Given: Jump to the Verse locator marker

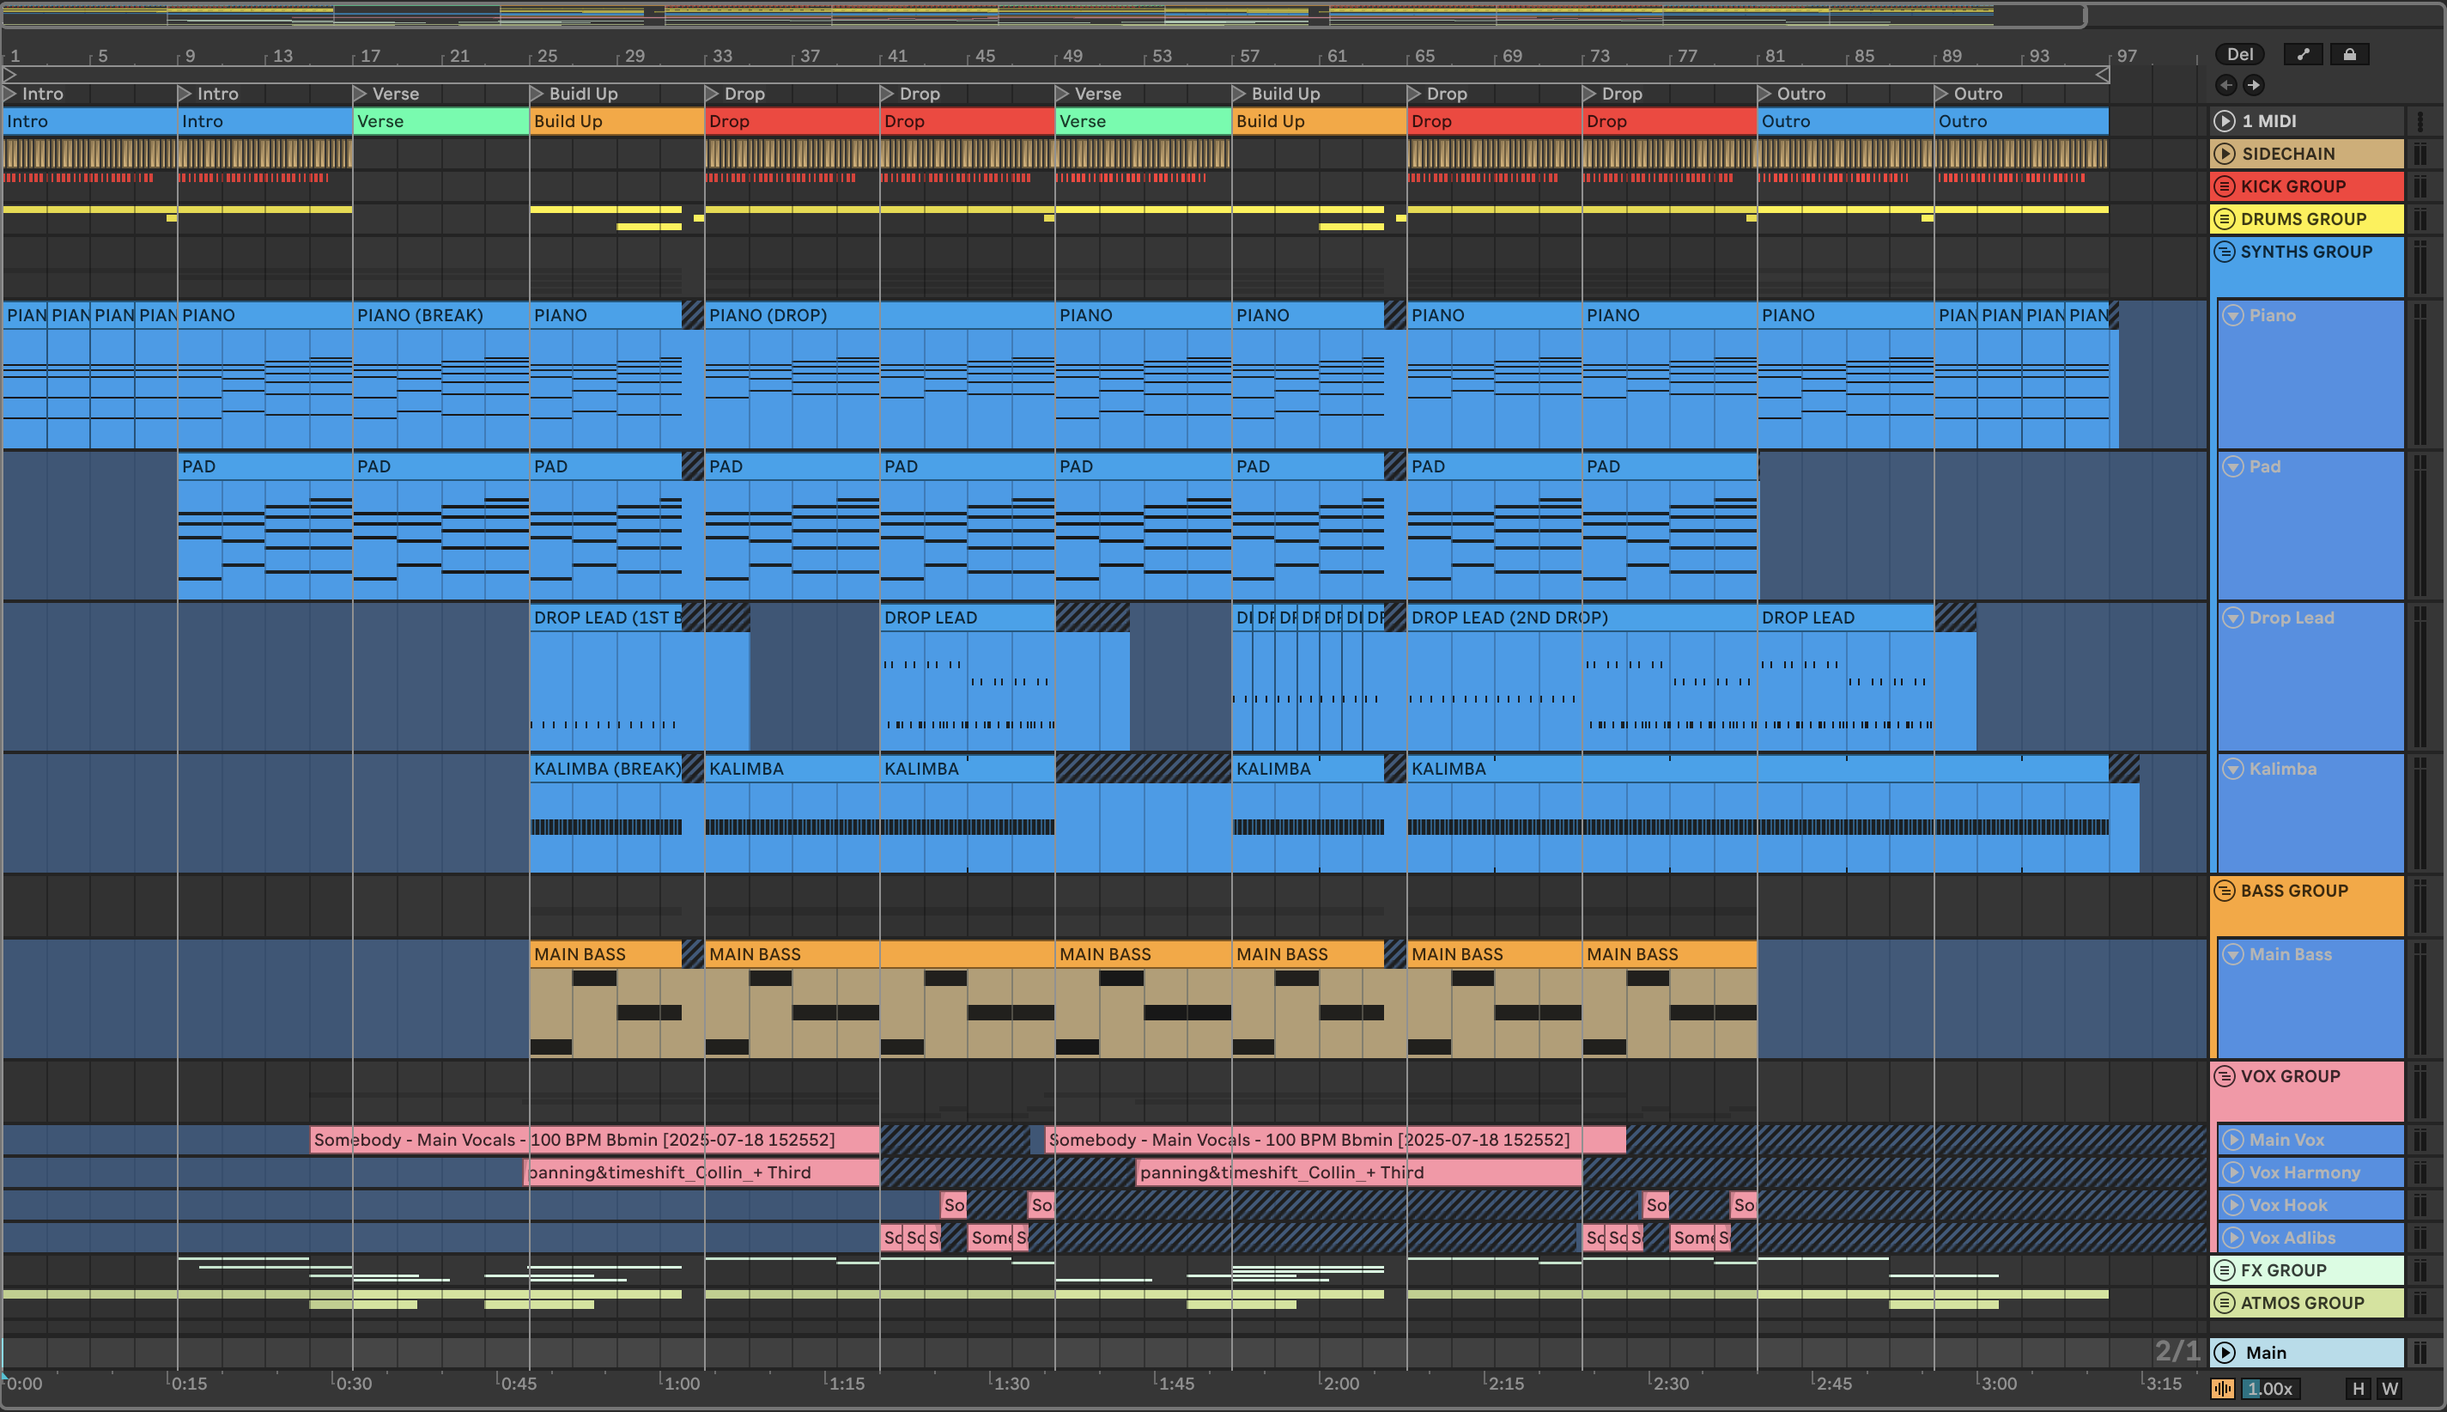Looking at the screenshot, I should pos(360,94).
